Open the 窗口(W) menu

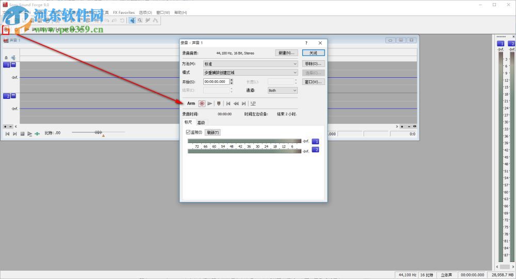(x=163, y=12)
